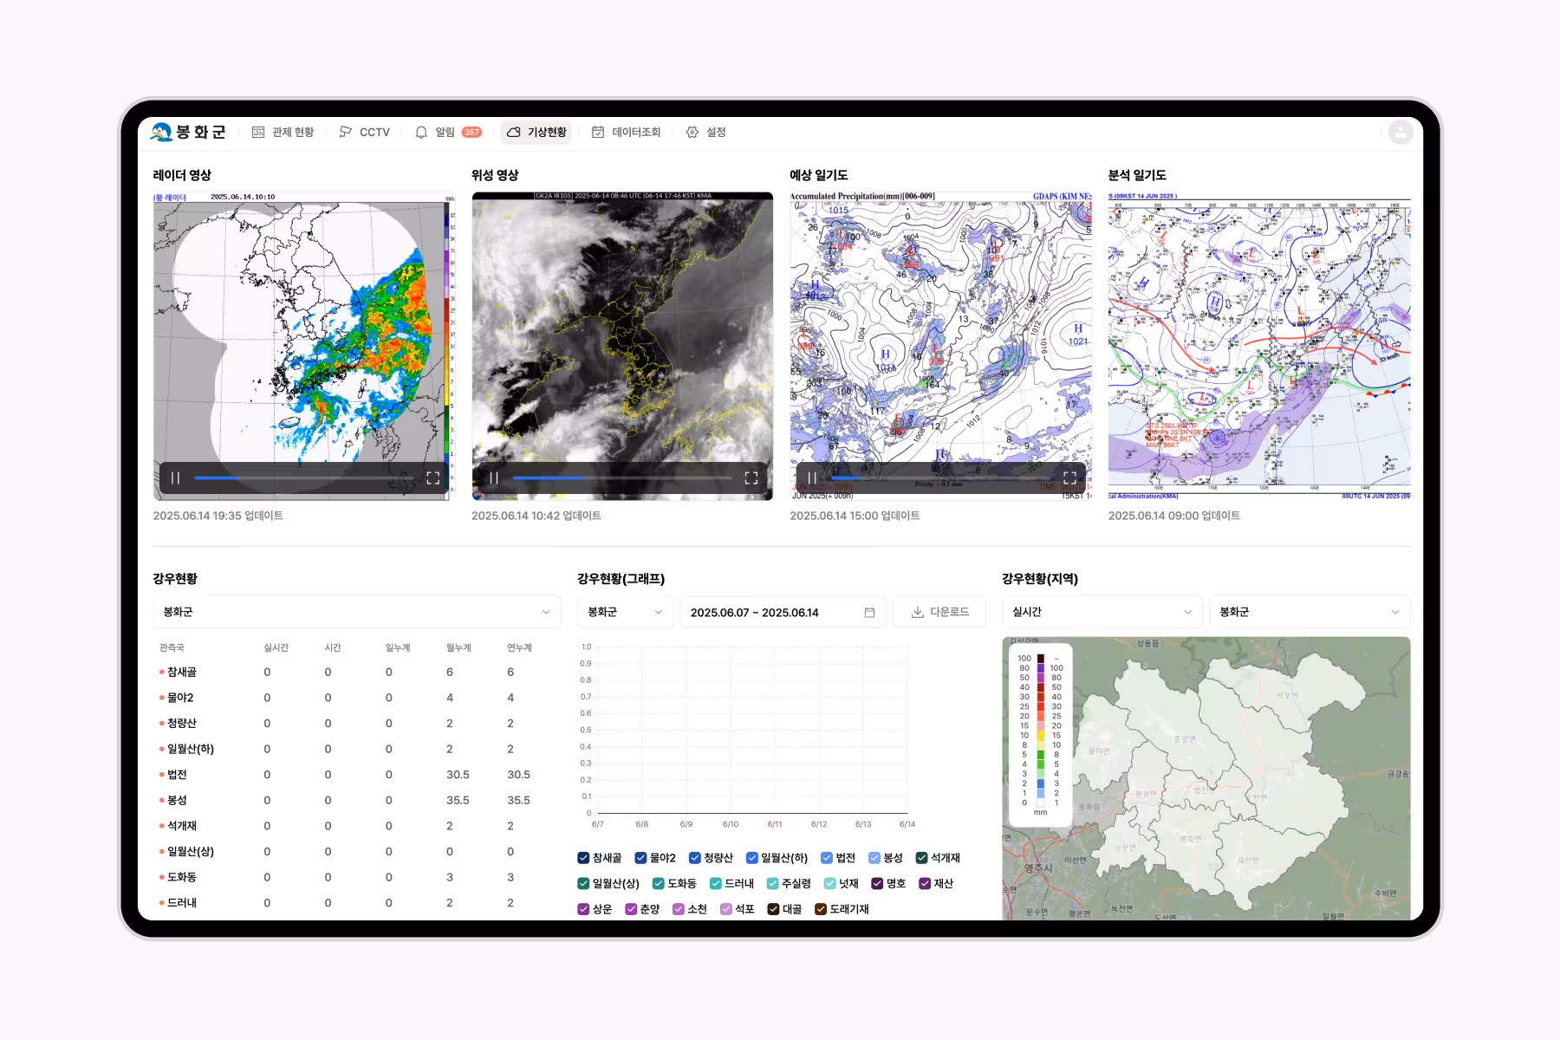Screen dimensions: 1560x1040
Task: Click the user profile avatar icon
Action: [x=1400, y=133]
